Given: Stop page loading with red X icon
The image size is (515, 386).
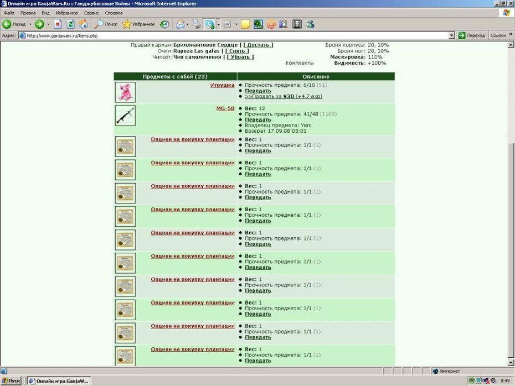Looking at the screenshot, I should tap(58, 24).
